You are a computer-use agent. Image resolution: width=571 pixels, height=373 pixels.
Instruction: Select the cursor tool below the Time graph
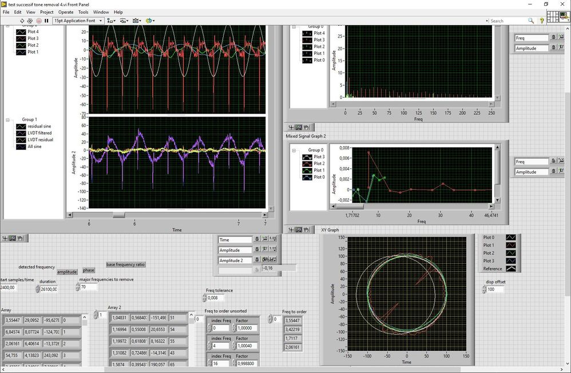pyautogui.click(x=5, y=238)
